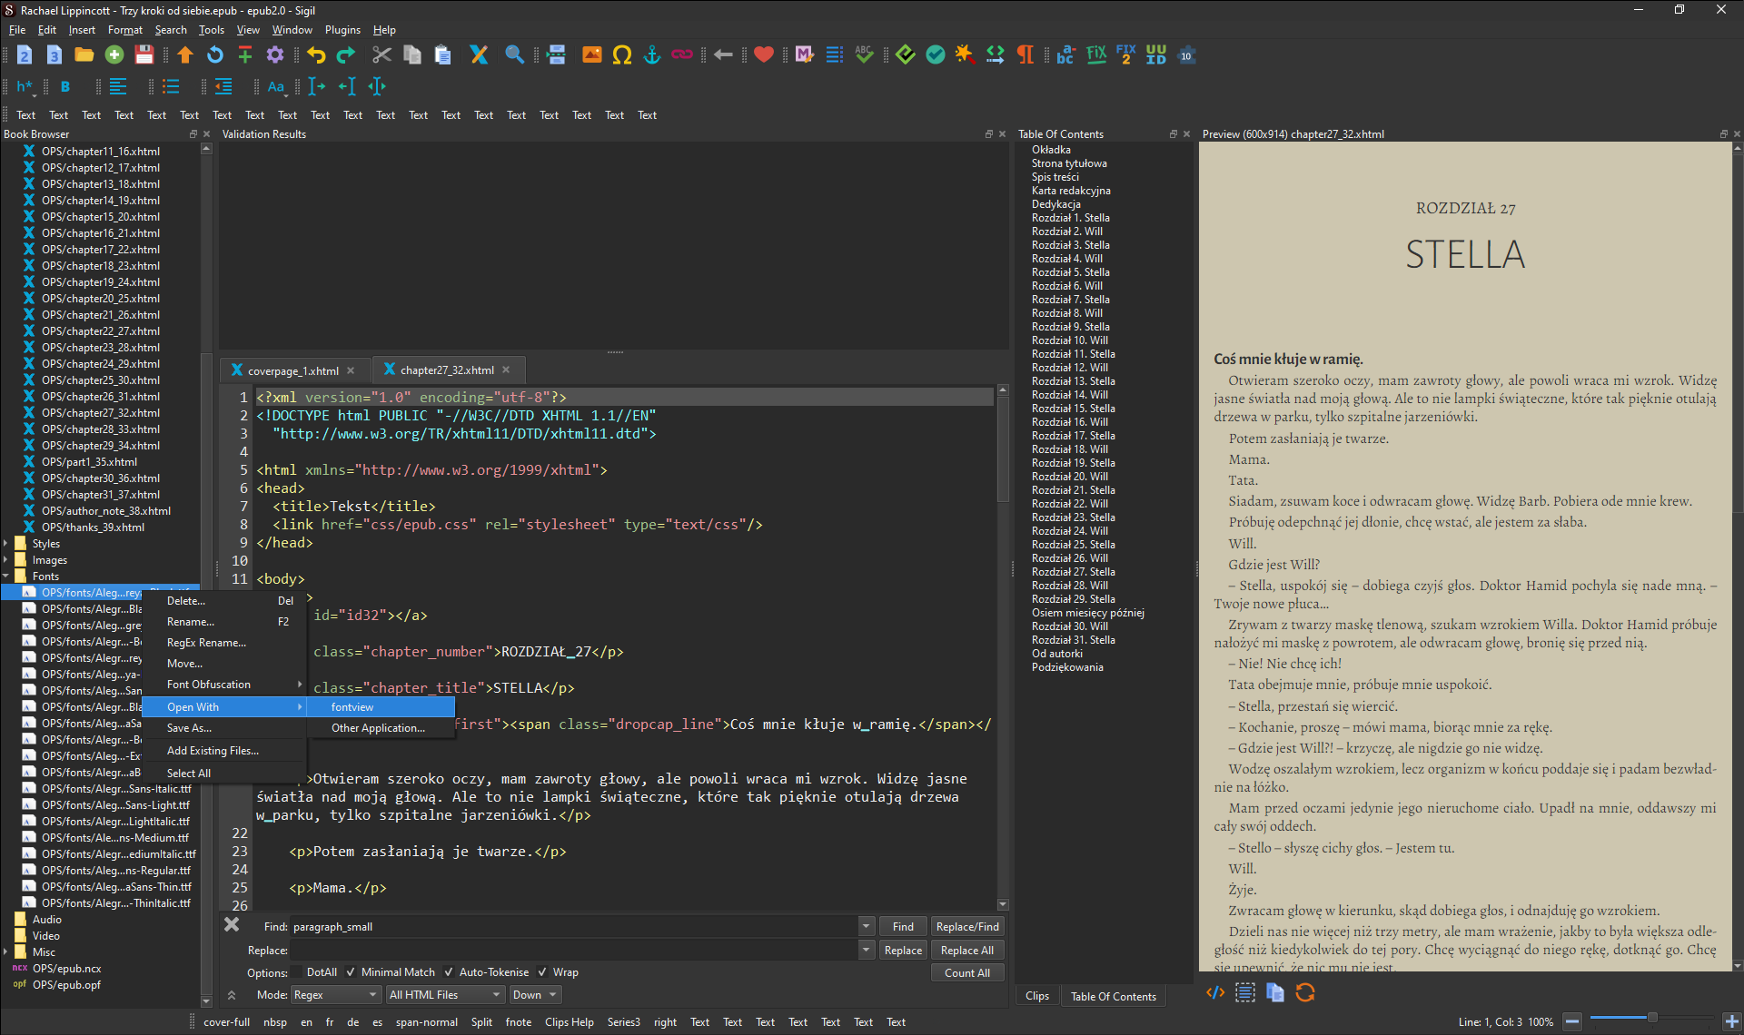The width and height of the screenshot is (1744, 1035).
Task: Click the anchor Insert ID icon
Action: (651, 55)
